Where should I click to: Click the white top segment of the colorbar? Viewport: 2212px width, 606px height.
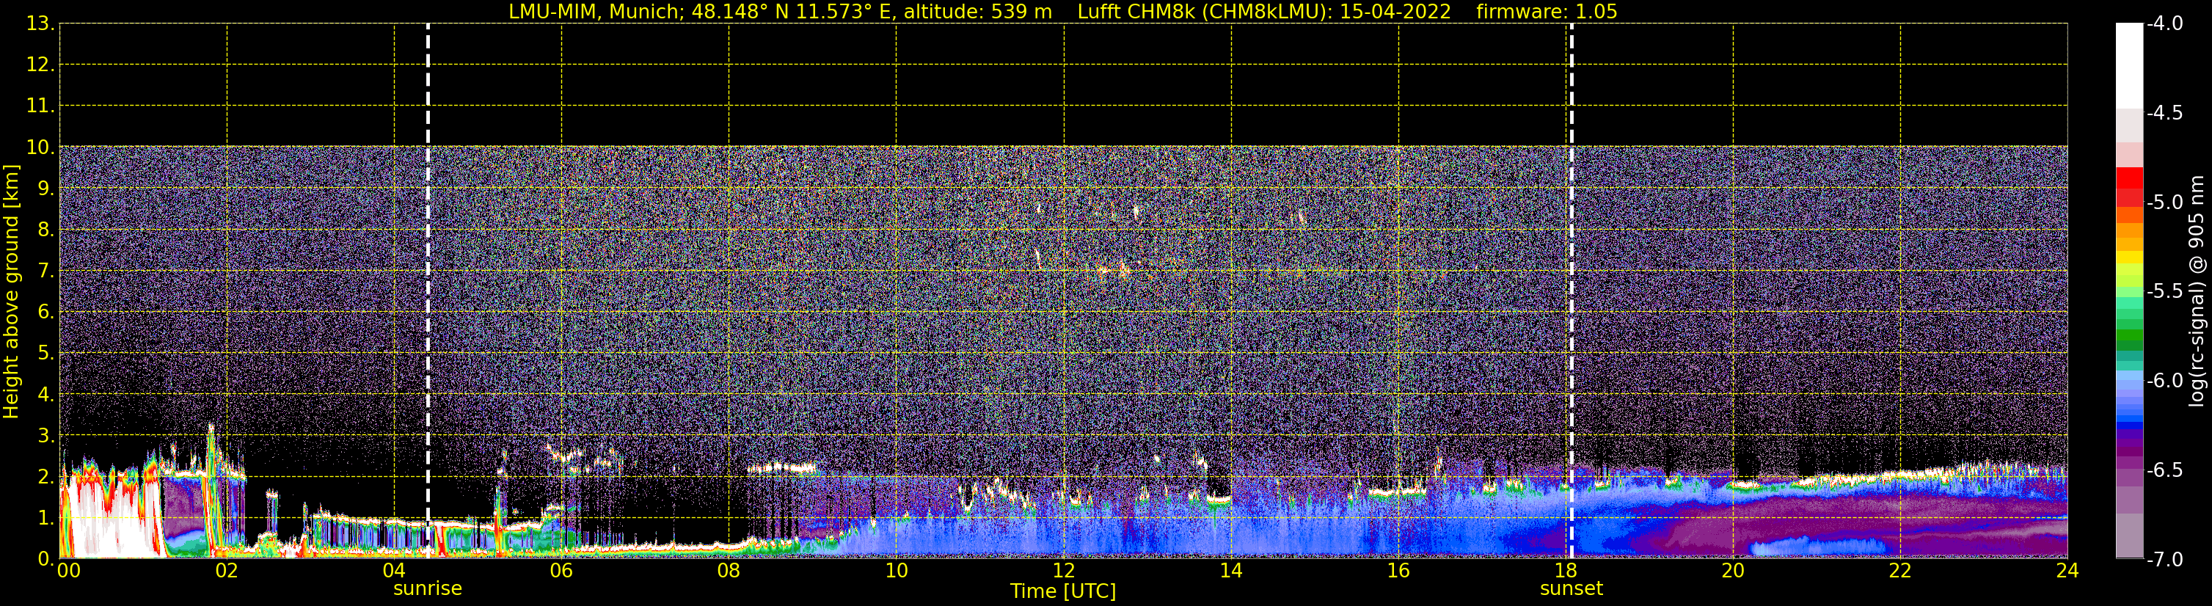[2130, 65]
